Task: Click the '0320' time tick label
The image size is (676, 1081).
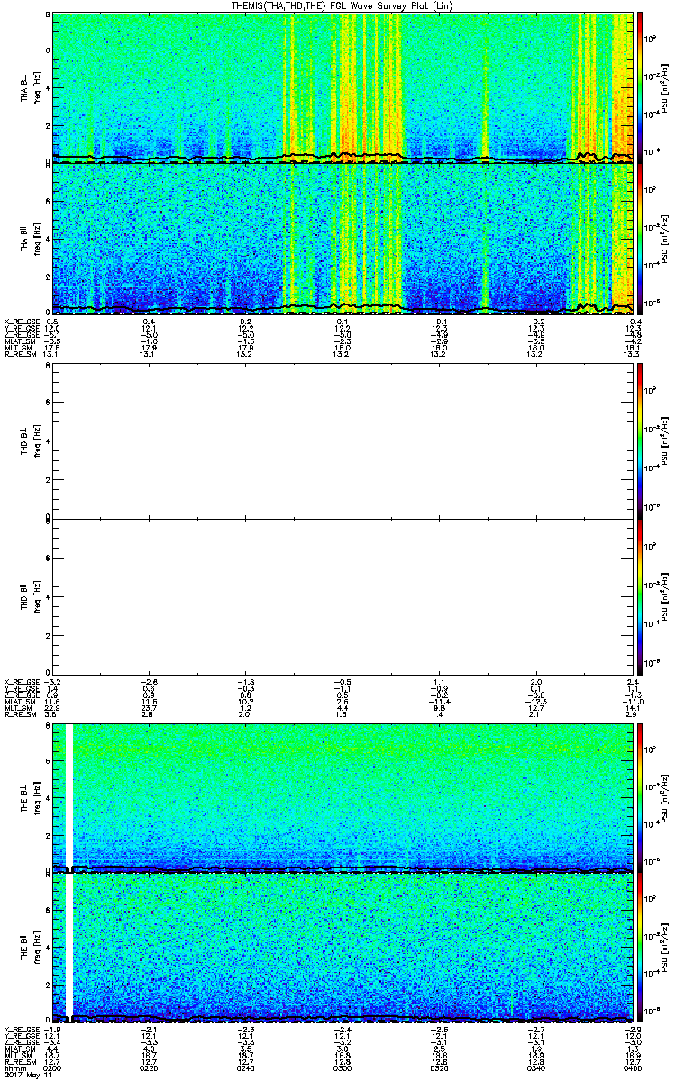Action: (x=440, y=1067)
